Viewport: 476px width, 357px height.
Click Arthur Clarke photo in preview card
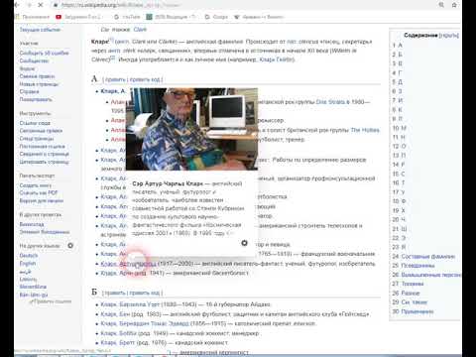191,129
